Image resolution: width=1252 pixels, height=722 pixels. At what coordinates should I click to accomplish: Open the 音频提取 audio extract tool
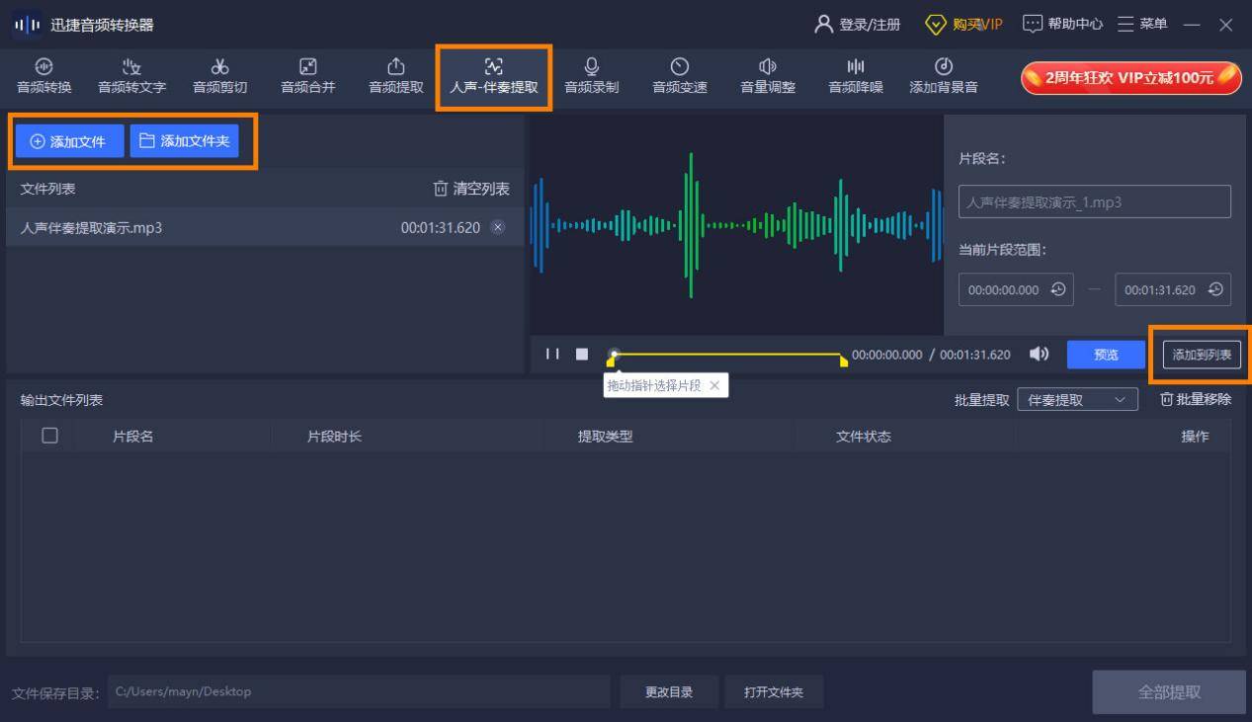click(x=396, y=77)
